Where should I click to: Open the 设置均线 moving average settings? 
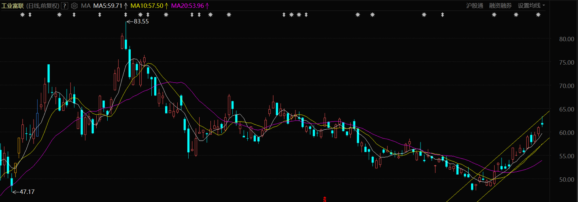tap(529, 6)
